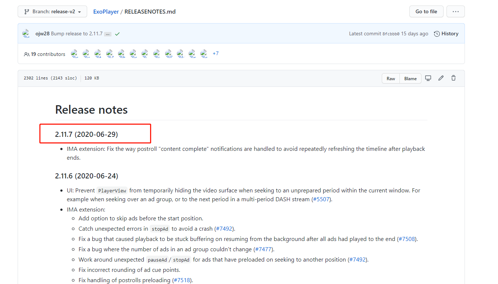This screenshot has height=284, width=498.
Task: Open issue link #7477
Action: coord(264,249)
